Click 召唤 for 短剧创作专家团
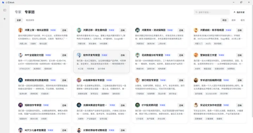This screenshot has height=133, width=253. click(x=64, y=105)
